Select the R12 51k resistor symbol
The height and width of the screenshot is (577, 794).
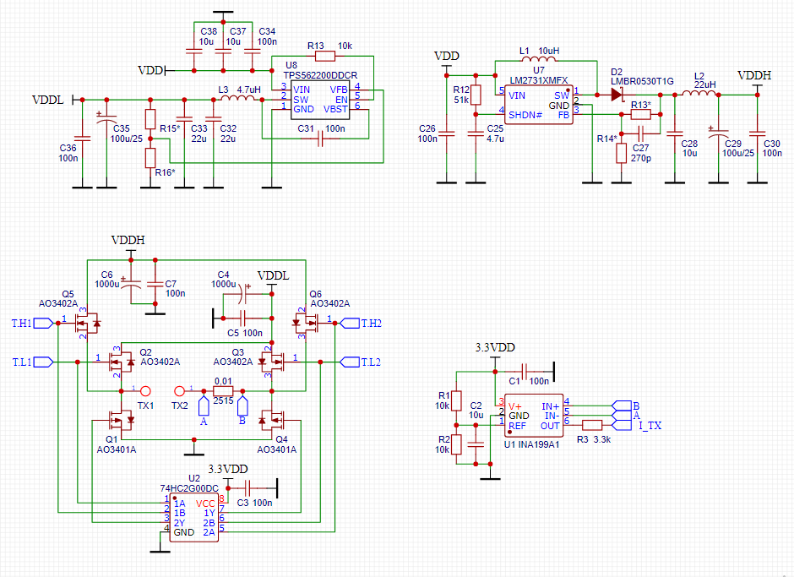[x=476, y=95]
